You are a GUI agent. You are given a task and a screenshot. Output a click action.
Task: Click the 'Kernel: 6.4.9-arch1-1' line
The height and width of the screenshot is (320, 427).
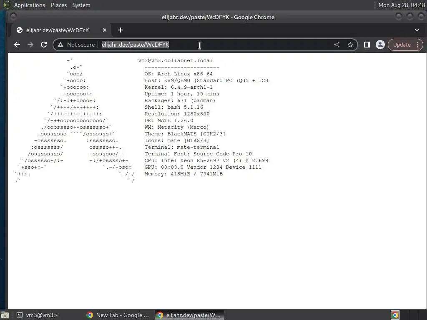(178, 87)
